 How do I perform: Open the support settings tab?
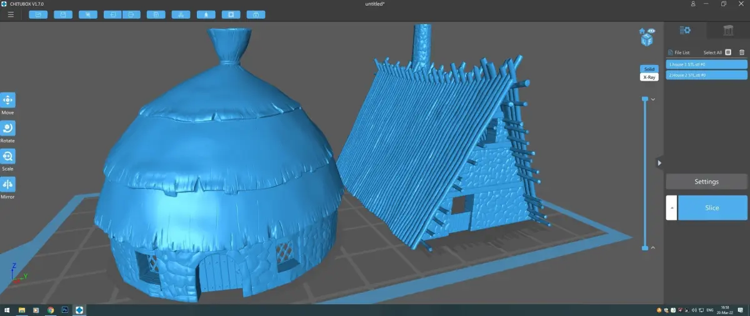pyautogui.click(x=728, y=30)
